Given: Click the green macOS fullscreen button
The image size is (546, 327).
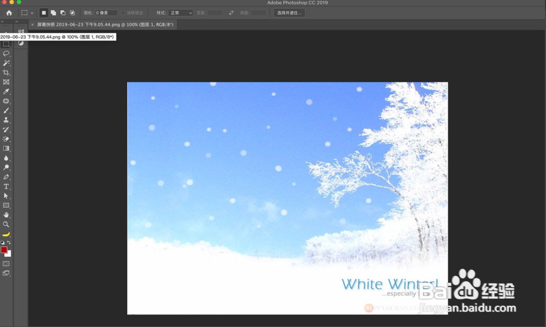Looking at the screenshot, I should click(19, 2).
